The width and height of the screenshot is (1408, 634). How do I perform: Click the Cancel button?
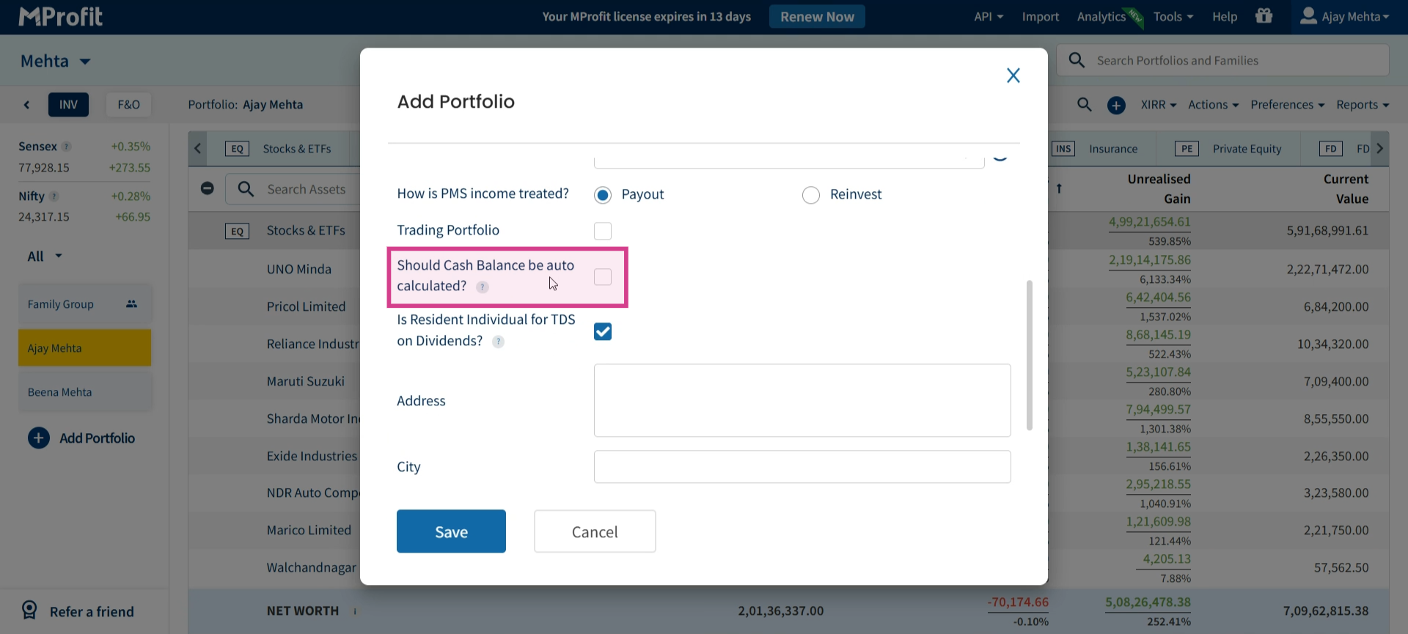pos(595,531)
